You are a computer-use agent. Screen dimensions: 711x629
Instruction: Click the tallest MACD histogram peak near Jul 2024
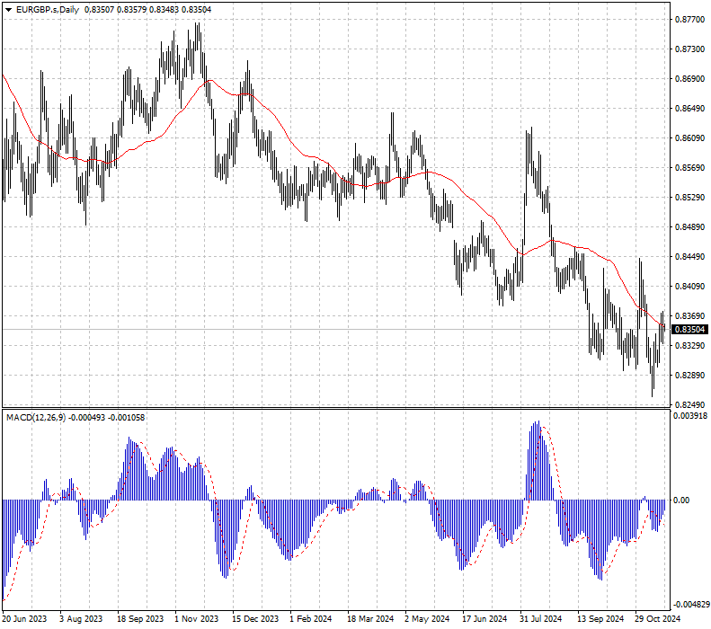[537, 424]
